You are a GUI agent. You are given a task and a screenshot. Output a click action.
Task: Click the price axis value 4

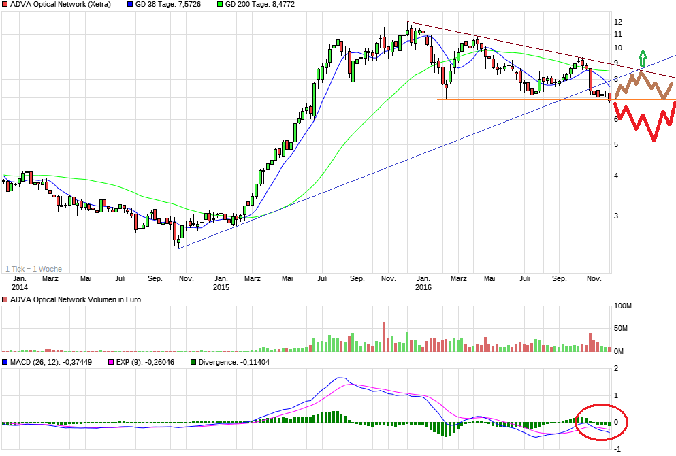[x=616, y=176]
